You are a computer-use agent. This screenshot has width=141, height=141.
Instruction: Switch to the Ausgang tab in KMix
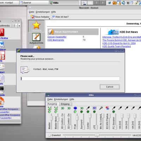pyautogui.click(x=52, y=104)
